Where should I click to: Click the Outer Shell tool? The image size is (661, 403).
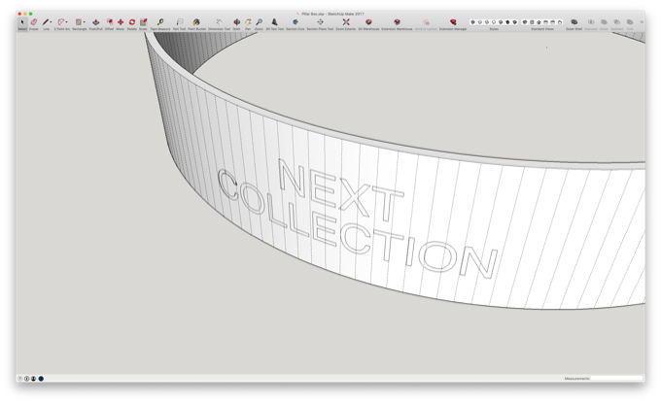click(x=574, y=22)
